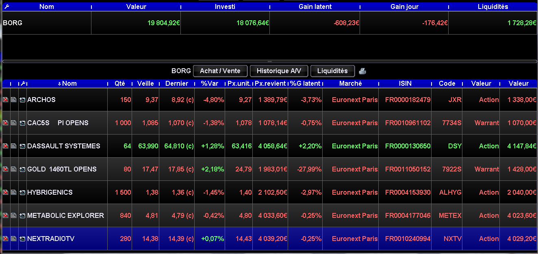538x254 pixels.
Task: Open the document icon for CAC5S PI OPENS
Action: (14, 123)
